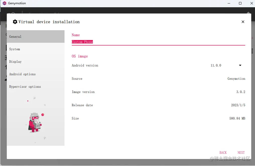
Task: Click the Image version label
Action: (x=83, y=92)
